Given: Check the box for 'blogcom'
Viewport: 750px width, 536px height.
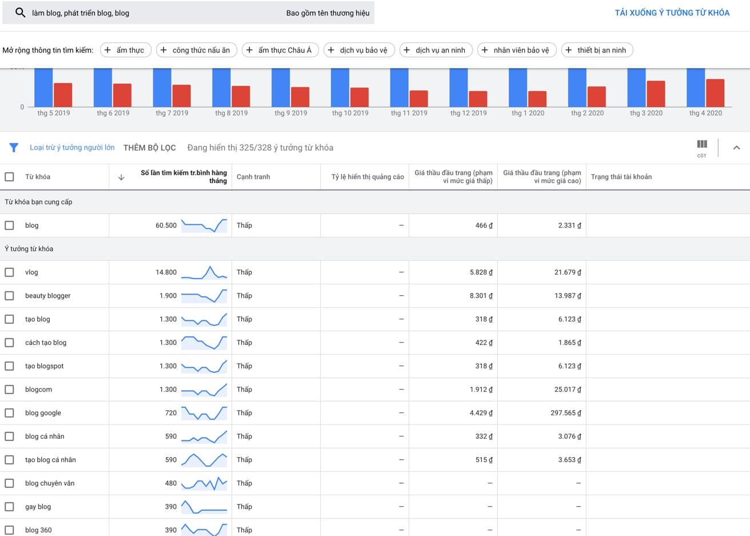Looking at the screenshot, I should [x=9, y=390].
